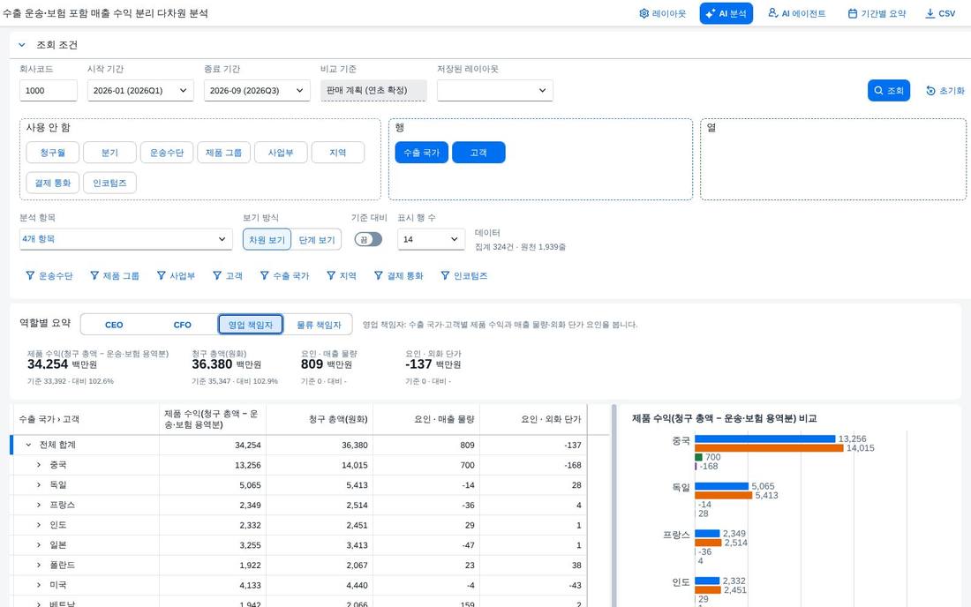971x607 pixels.
Task: Click the AI 분석 sparkle button
Action: point(726,13)
